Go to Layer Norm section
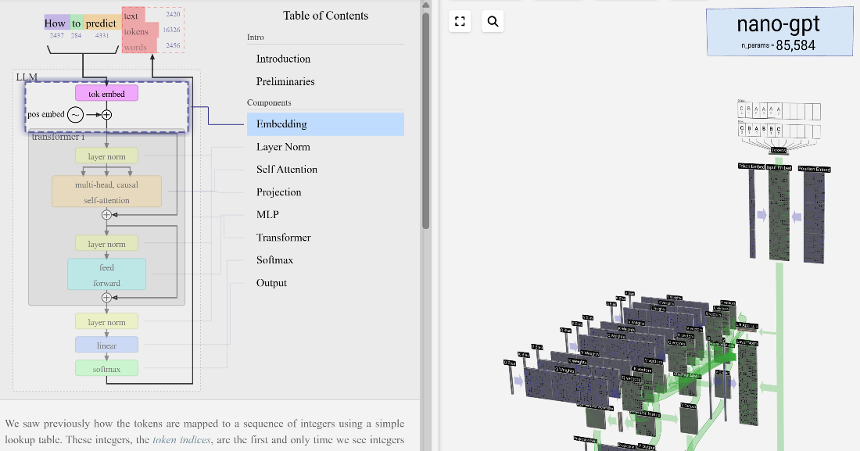Viewport: 860px width, 451px height. point(283,147)
